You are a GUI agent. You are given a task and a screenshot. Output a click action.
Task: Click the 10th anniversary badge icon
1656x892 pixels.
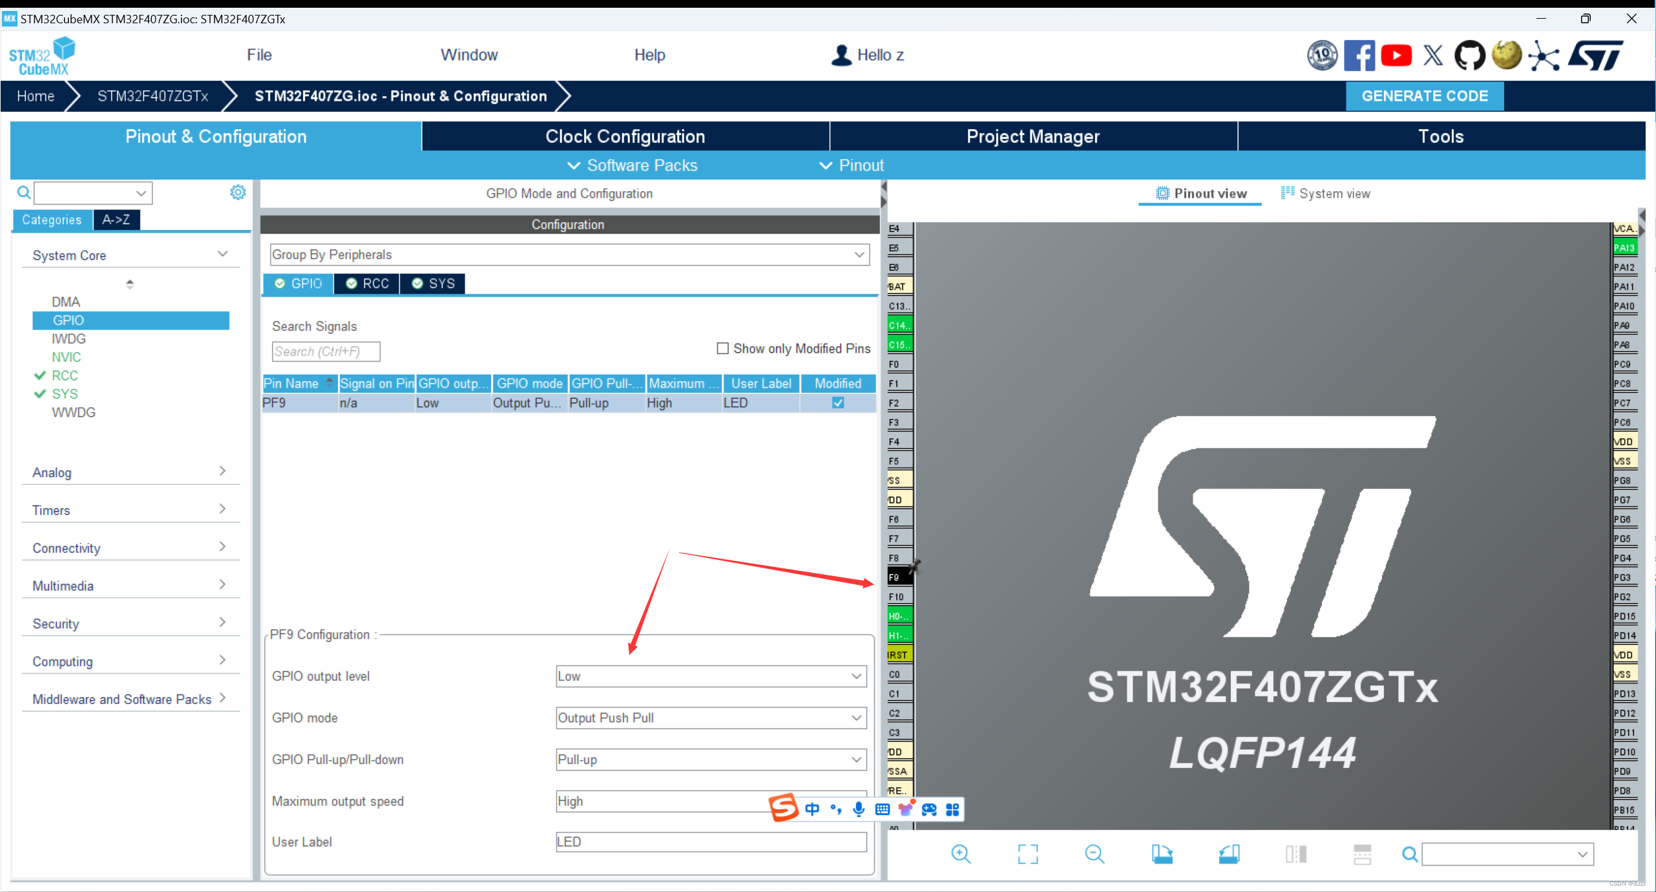pos(1323,56)
